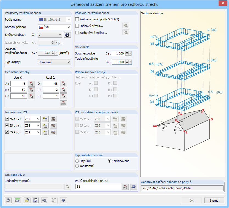Screen dimensions: 229x208
Task: Click the eye view icon
Action: click(63, 200)
